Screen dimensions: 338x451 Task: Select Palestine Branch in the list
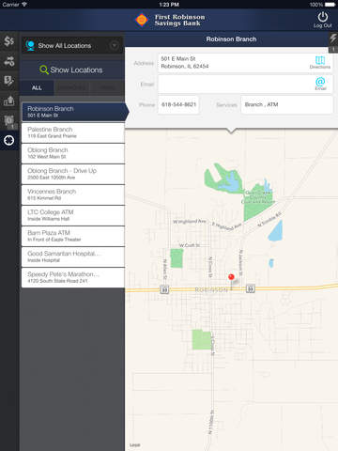(73, 132)
